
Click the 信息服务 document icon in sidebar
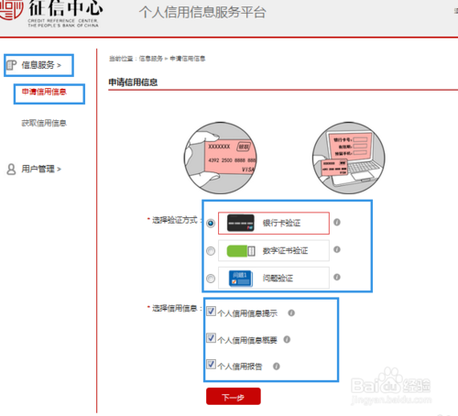point(11,65)
